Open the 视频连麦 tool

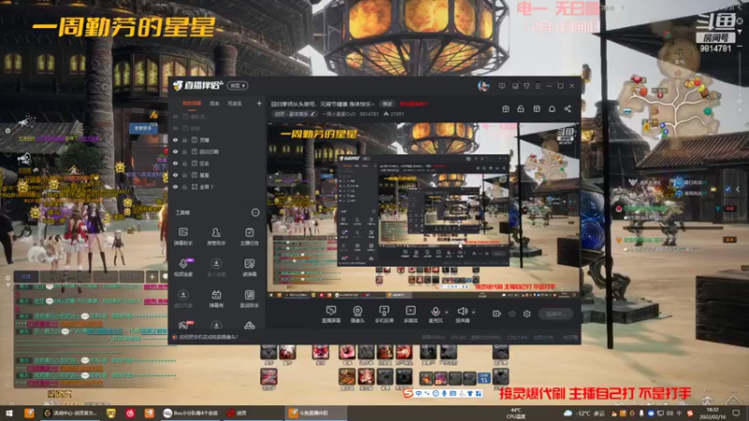point(183,268)
